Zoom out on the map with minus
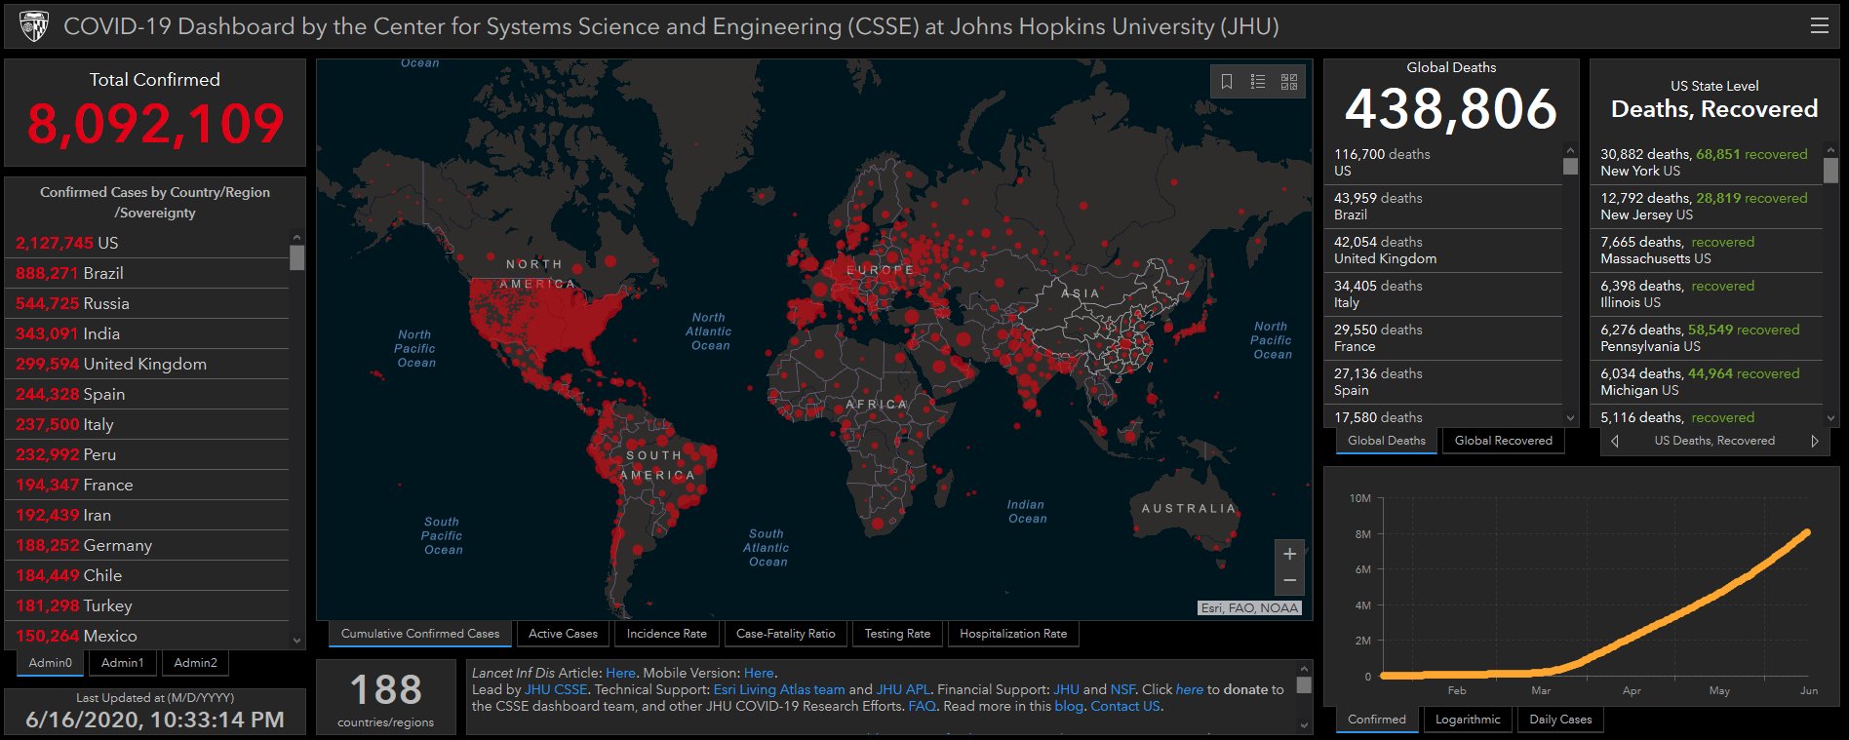This screenshot has width=1849, height=740. point(1289,581)
